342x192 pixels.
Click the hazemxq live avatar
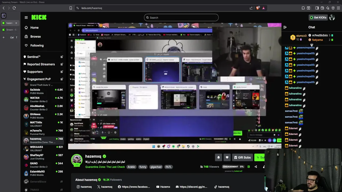point(77,160)
